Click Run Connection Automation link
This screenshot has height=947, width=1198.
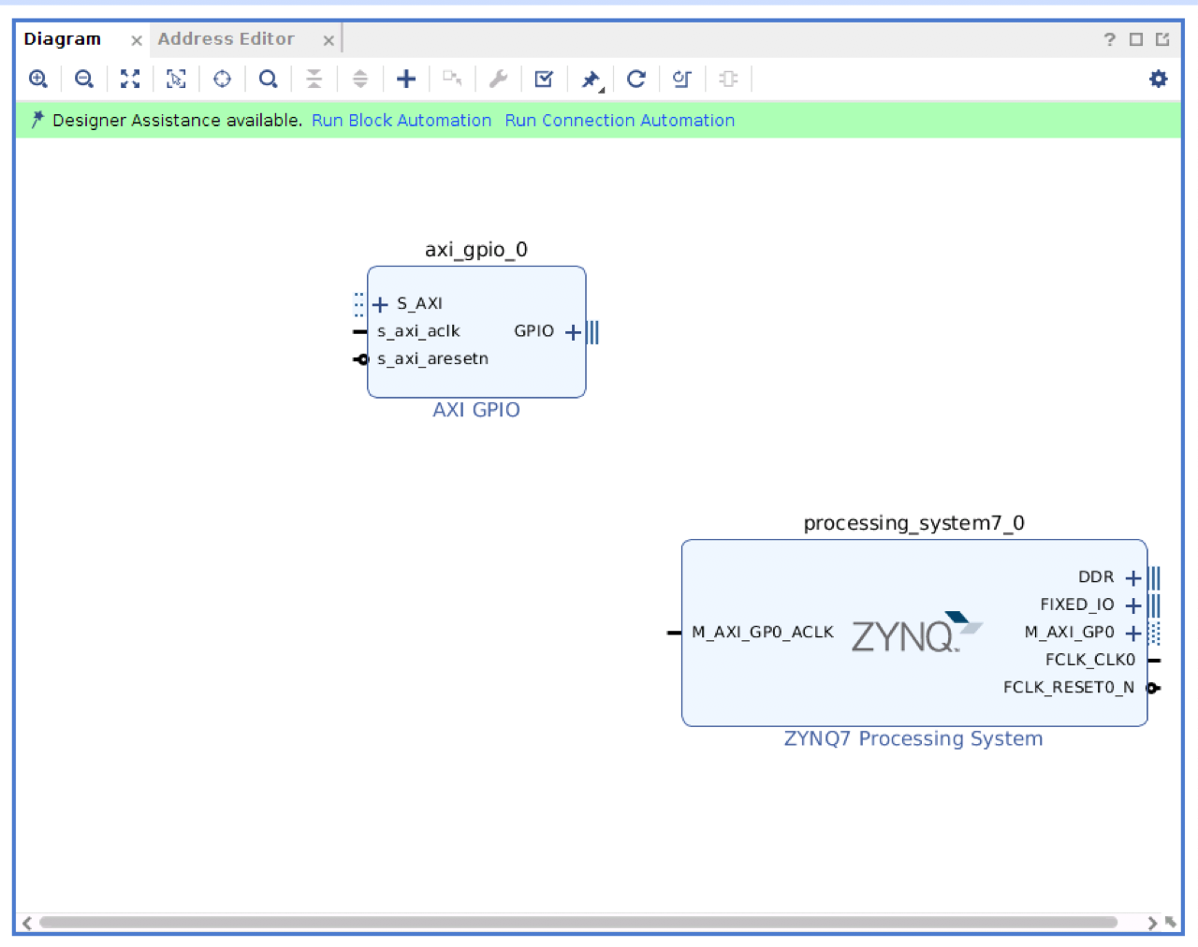coord(620,121)
